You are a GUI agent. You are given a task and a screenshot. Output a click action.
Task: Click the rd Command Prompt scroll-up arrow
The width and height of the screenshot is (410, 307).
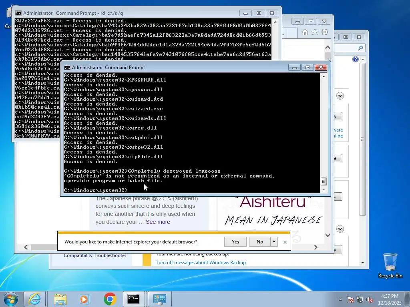[x=275, y=22]
